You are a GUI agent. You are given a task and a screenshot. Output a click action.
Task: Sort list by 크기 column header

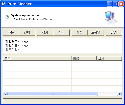[x=109, y=58]
